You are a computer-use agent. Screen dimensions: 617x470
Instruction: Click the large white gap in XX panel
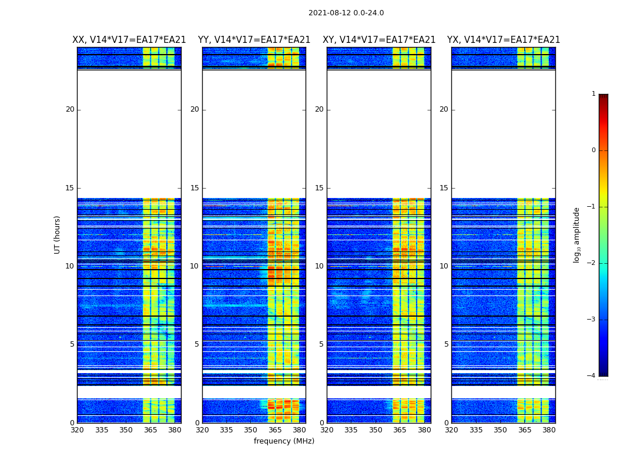click(129, 134)
